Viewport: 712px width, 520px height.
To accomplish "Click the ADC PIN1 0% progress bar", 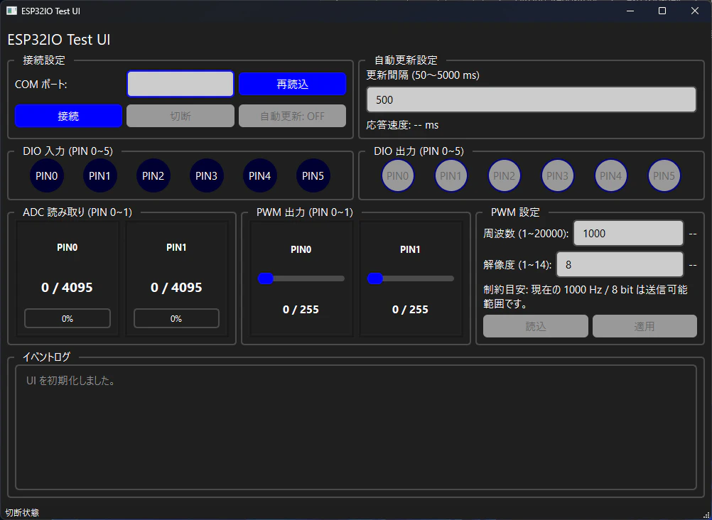I will (176, 318).
